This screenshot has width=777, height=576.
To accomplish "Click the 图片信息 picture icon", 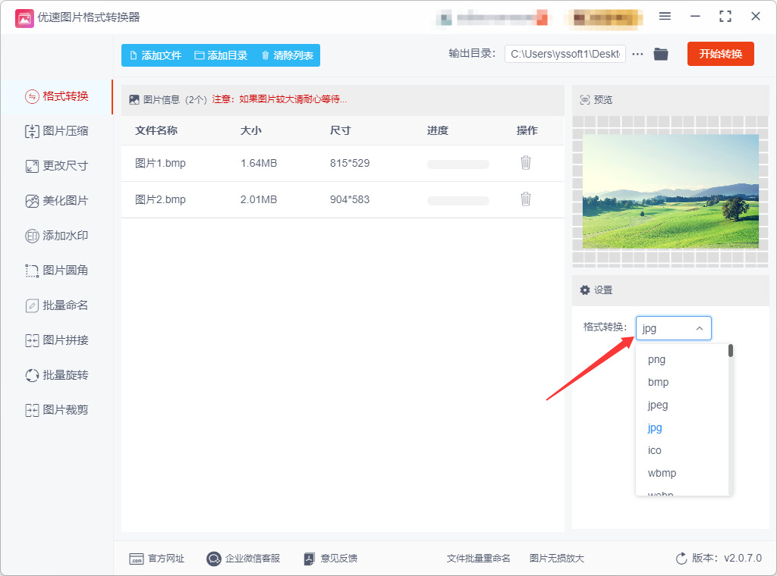I will coord(134,99).
